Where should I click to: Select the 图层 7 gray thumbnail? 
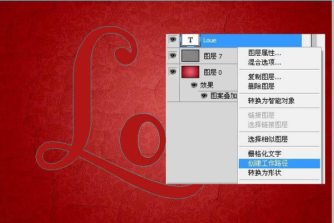point(190,56)
